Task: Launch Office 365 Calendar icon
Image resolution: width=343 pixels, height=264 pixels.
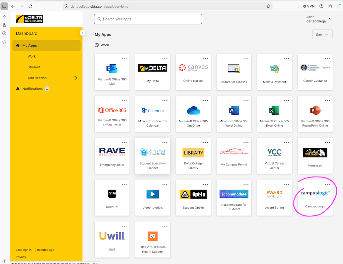Action: tap(153, 111)
